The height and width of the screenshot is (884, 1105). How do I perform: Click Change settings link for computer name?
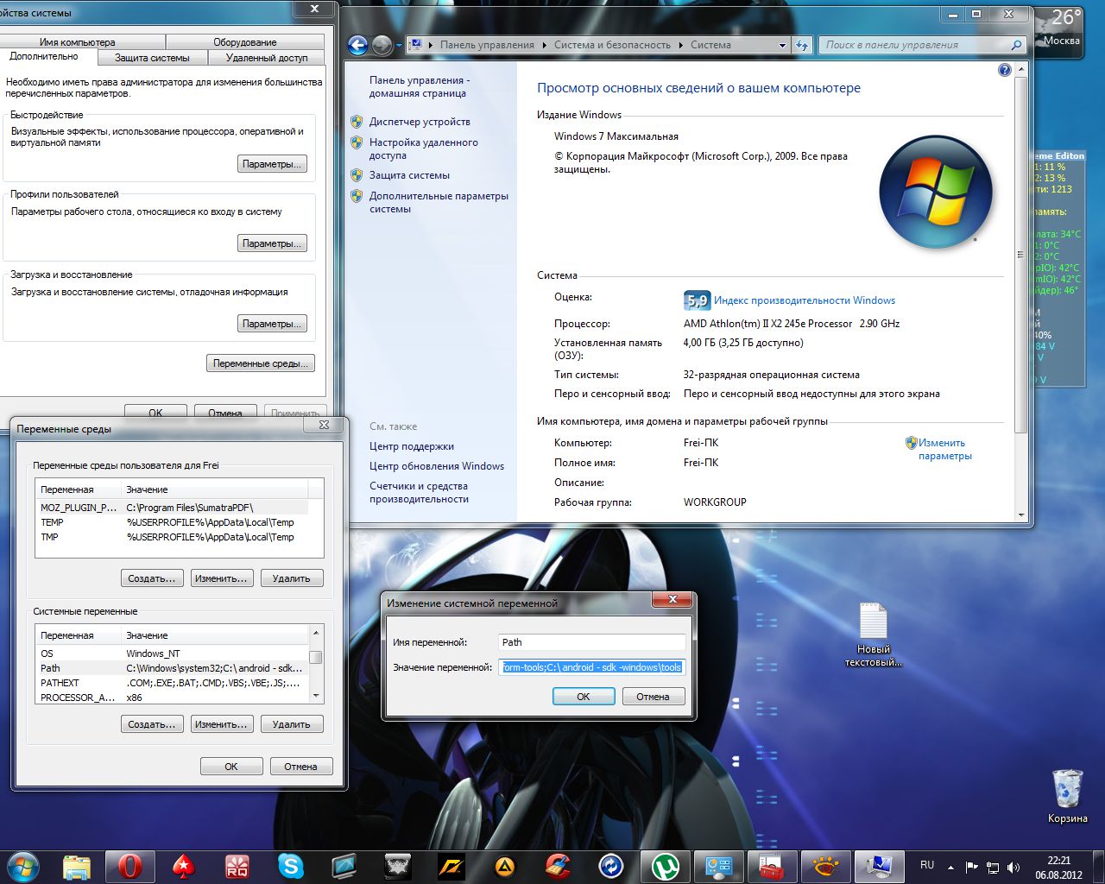pos(944,449)
